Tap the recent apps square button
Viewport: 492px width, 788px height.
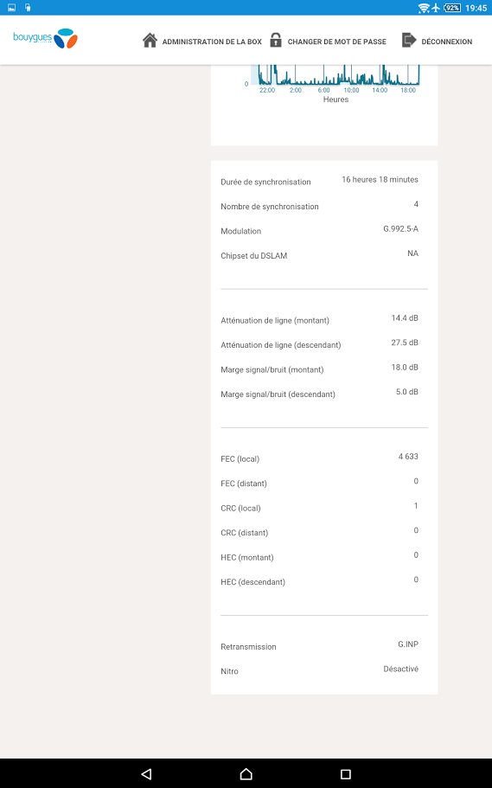pyautogui.click(x=345, y=774)
